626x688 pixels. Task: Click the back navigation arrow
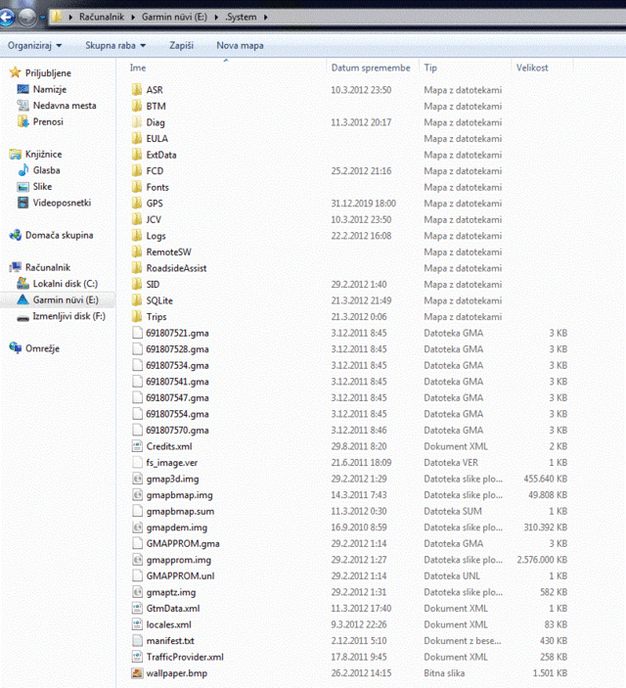click(6, 18)
